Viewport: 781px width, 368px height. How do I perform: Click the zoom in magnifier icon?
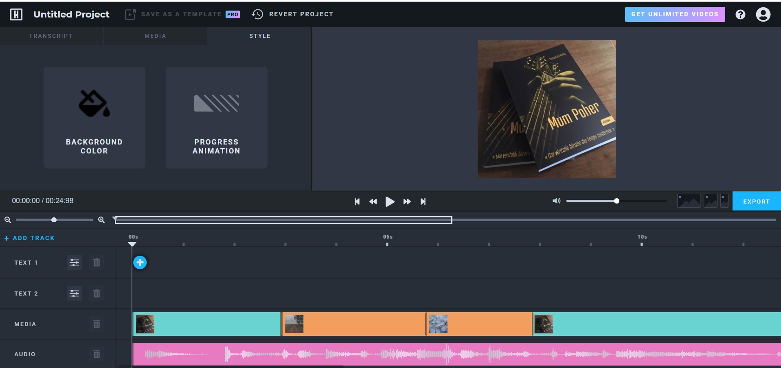[101, 220]
